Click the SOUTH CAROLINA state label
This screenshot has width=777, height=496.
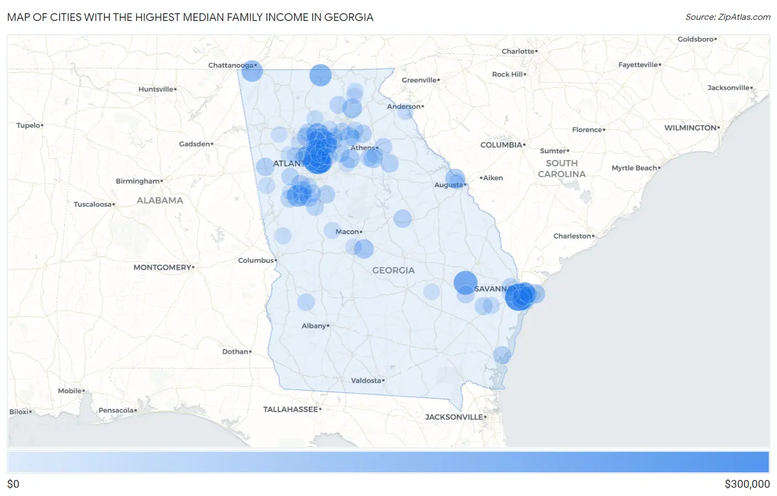(x=561, y=169)
